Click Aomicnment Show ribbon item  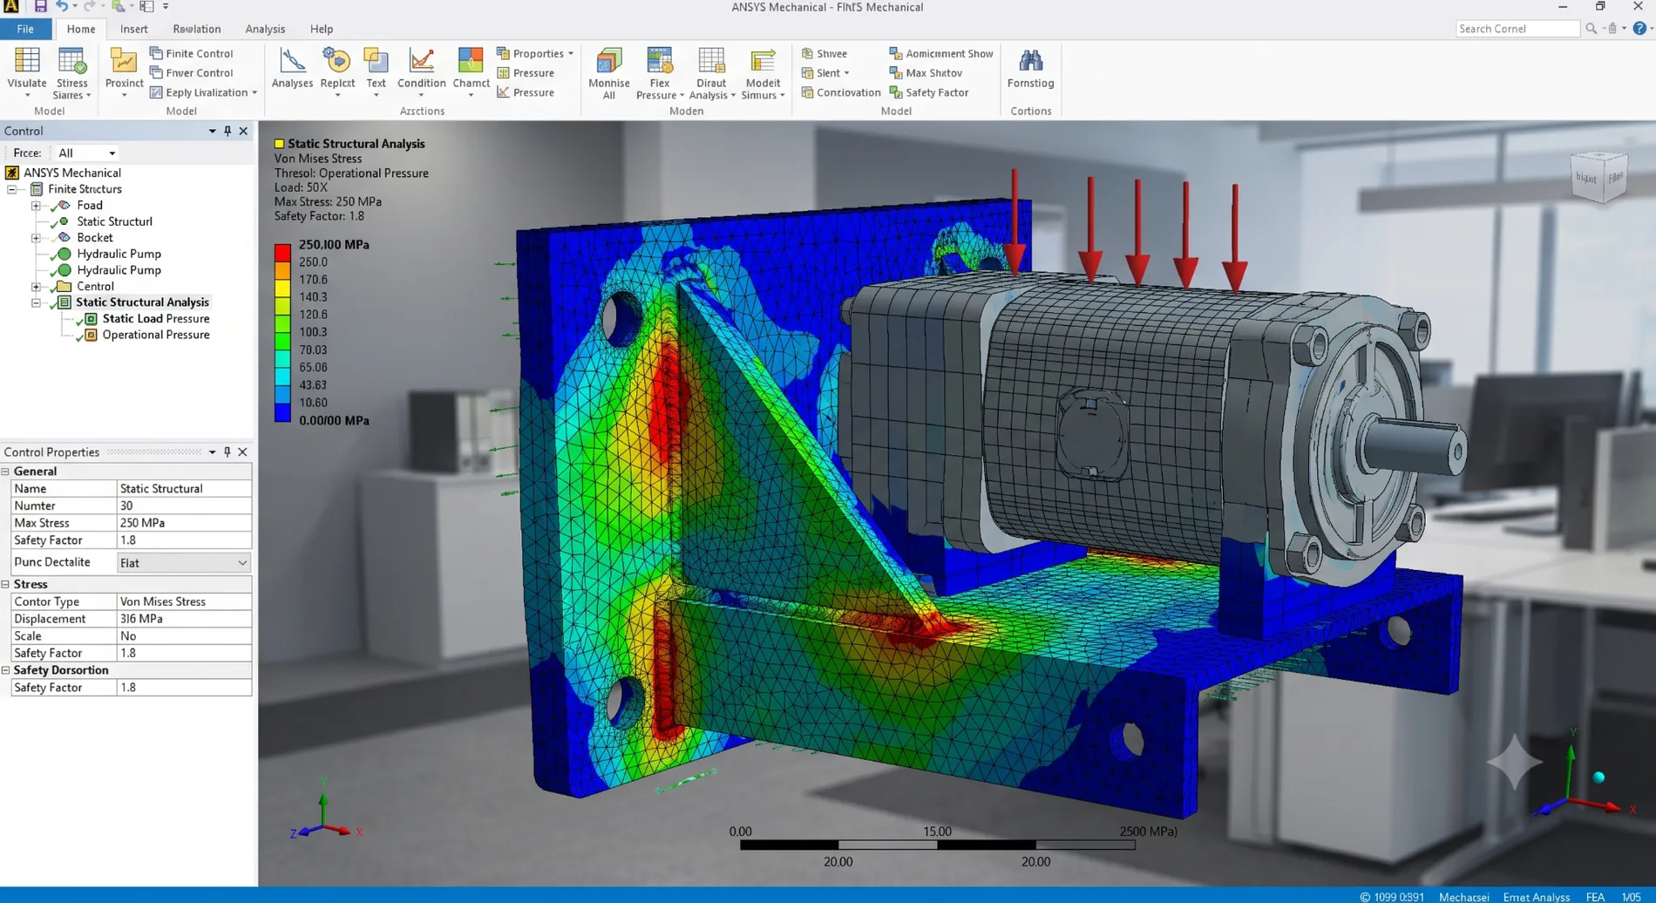click(x=940, y=53)
